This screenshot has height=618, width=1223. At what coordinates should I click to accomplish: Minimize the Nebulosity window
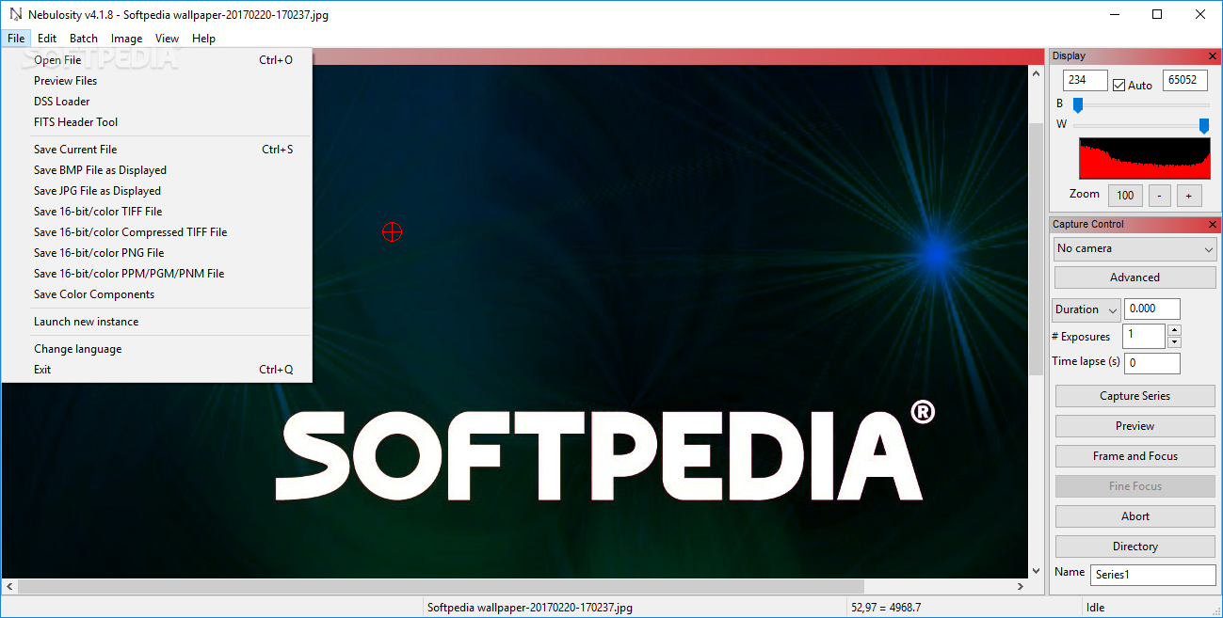1115,14
